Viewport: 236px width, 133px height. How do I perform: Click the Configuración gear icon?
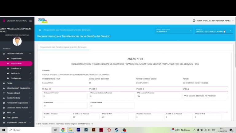pos(8,78)
